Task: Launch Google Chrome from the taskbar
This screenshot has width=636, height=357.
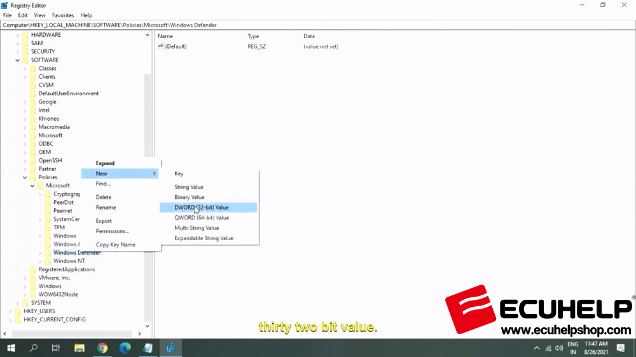Action: [102, 347]
